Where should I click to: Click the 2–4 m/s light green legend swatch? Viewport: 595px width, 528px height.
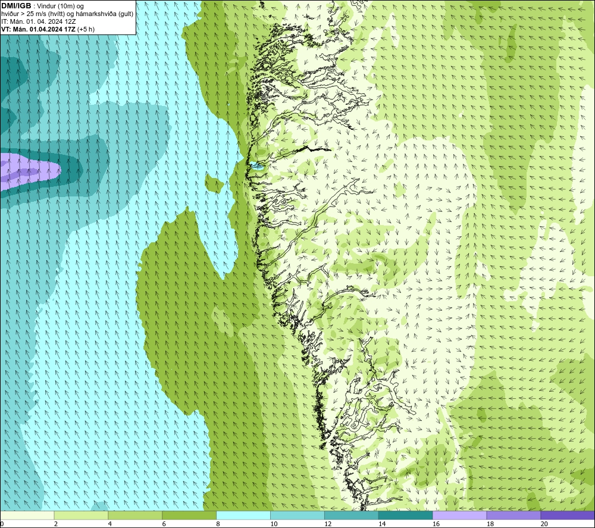click(81, 515)
